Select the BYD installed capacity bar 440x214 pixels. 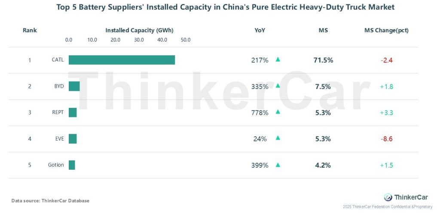(74, 86)
